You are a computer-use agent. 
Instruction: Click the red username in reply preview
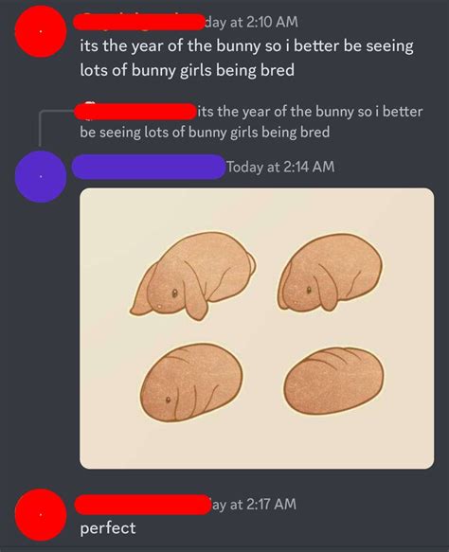[135, 112]
